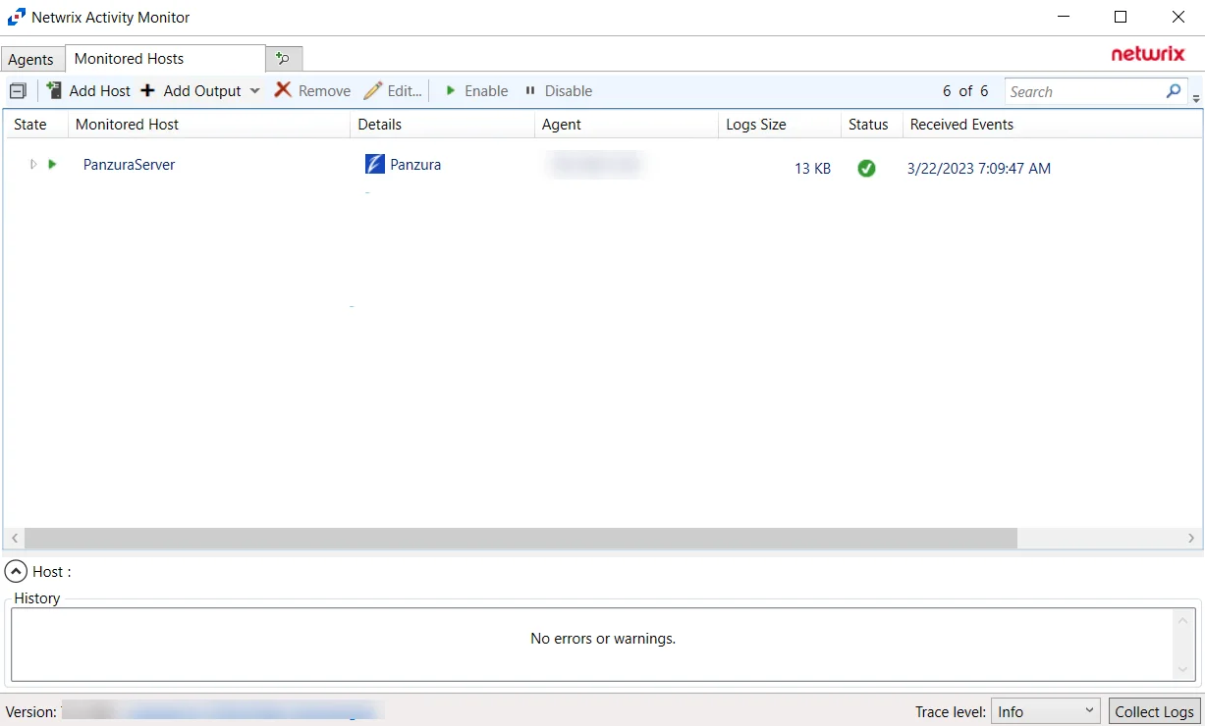The image size is (1205, 726).
Task: Click History scroll down arrow
Action: (x=1183, y=669)
